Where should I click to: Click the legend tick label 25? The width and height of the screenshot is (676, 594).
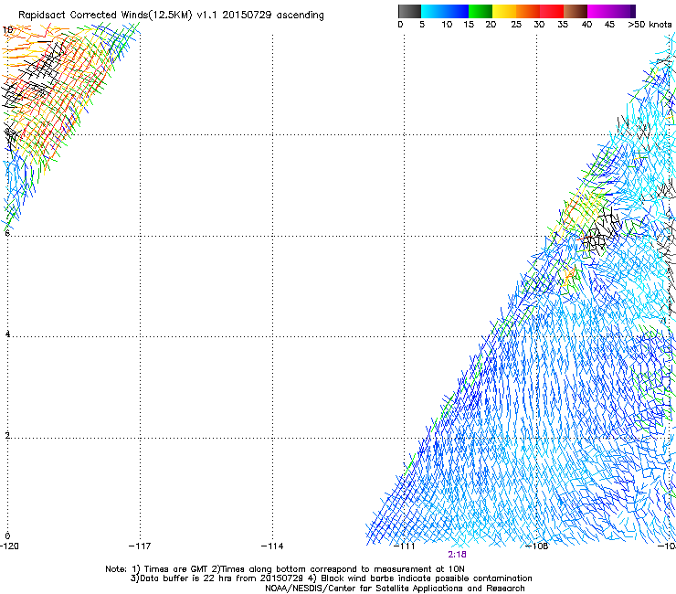pos(516,25)
